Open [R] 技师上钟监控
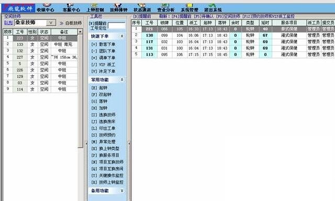The width and height of the screenshot is (335, 201). (107, 182)
